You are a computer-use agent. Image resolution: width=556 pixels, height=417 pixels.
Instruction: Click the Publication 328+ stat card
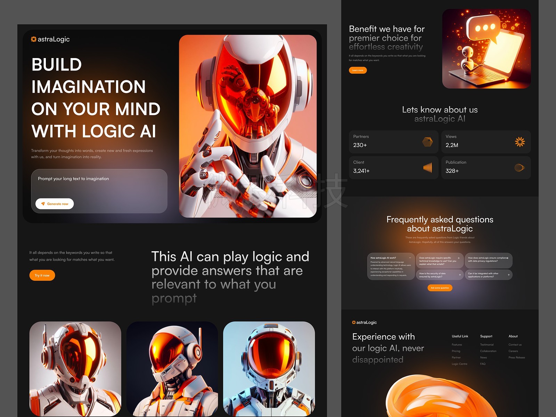pos(486,167)
